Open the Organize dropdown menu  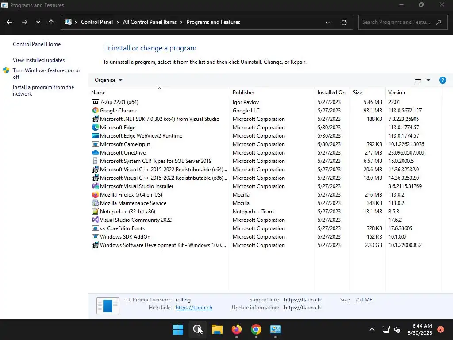[x=108, y=80]
